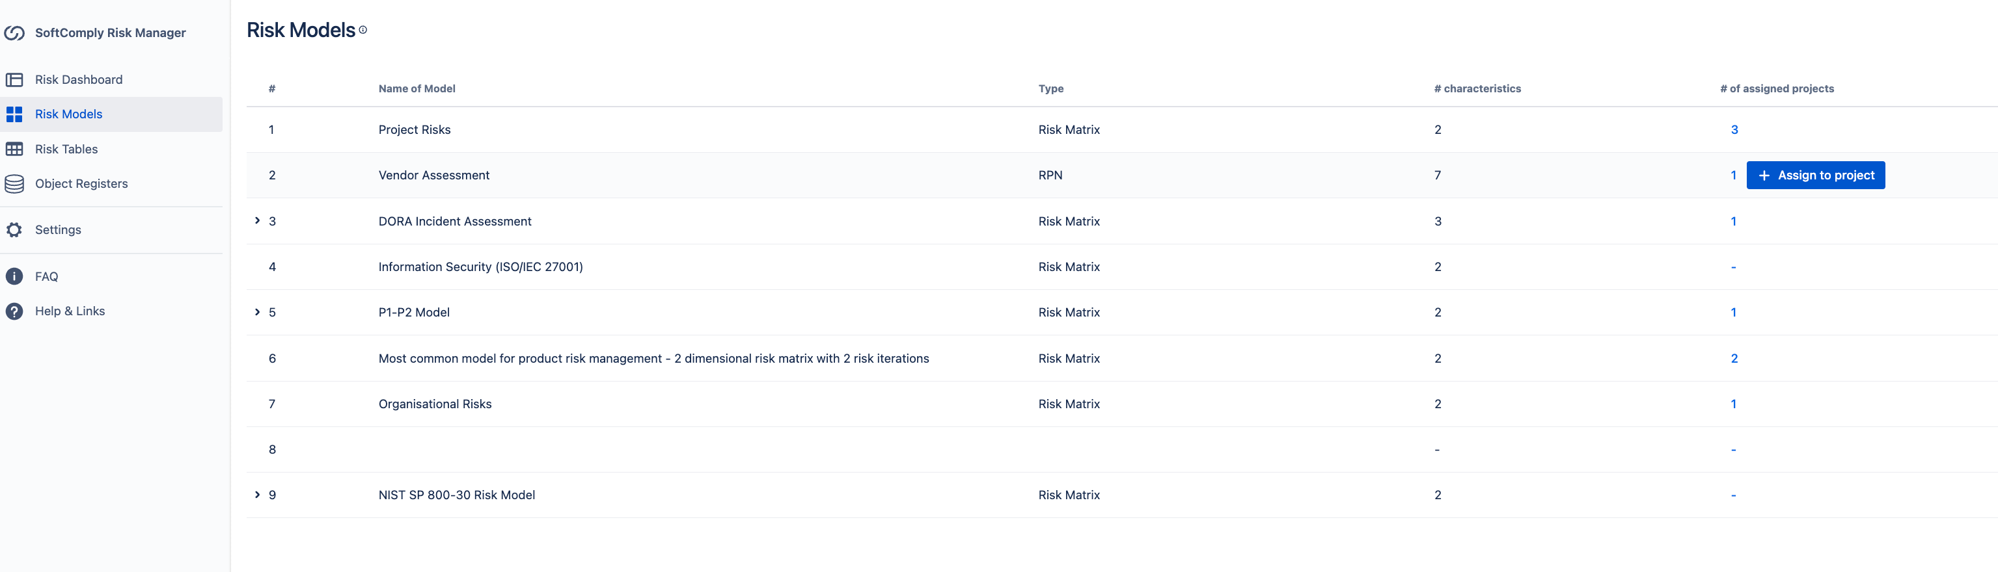The width and height of the screenshot is (1998, 572).
Task: Click the Information Security (ISO/IEC 27001) model
Action: (480, 266)
